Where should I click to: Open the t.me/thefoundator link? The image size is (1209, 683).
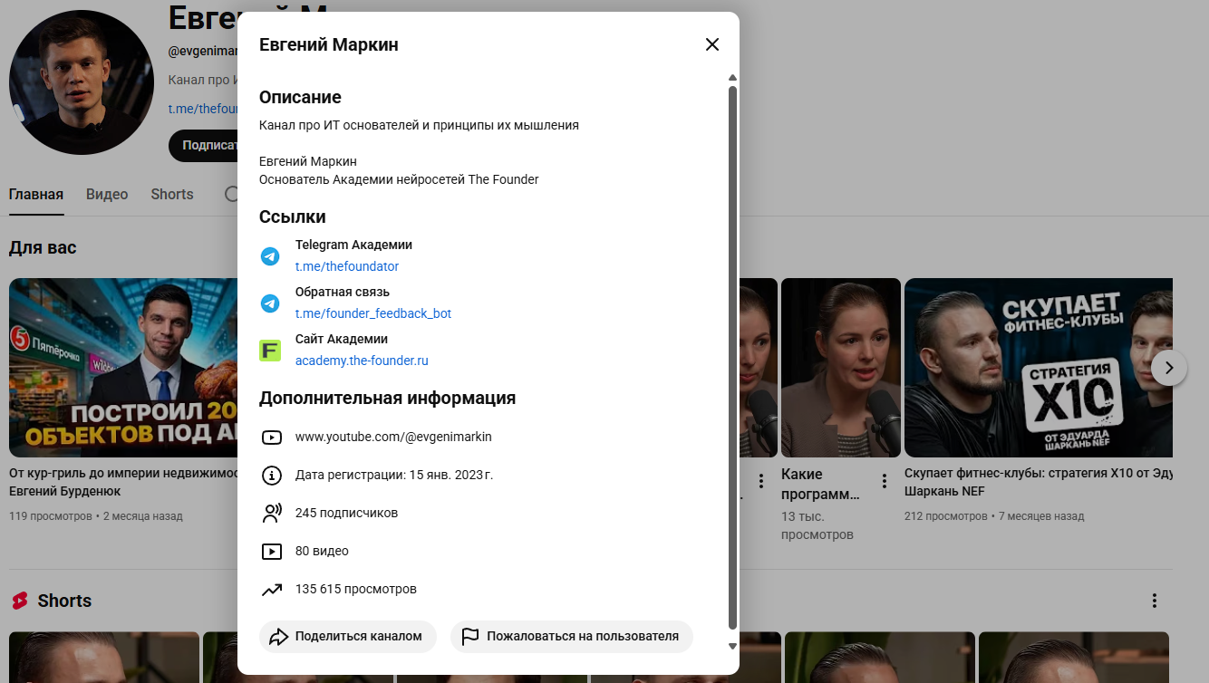click(347, 266)
